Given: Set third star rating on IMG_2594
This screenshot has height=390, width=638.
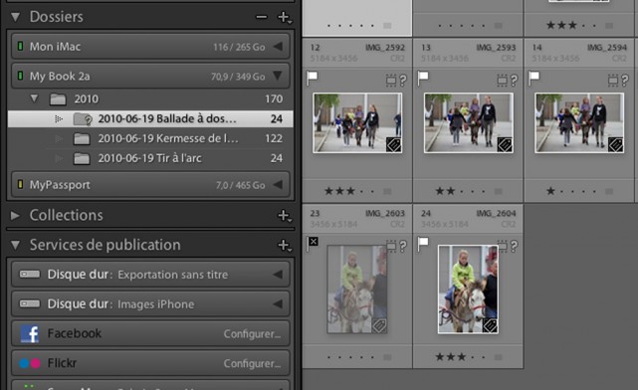Looking at the screenshot, I should [x=572, y=191].
